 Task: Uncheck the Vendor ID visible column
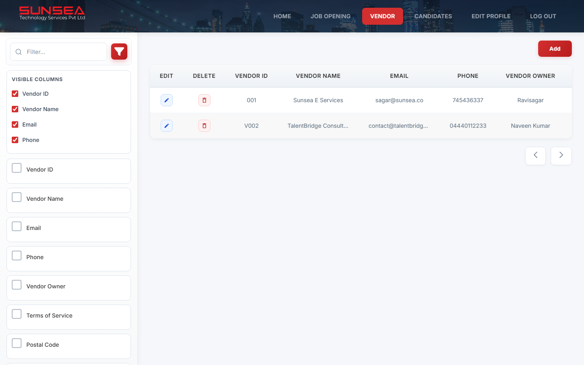[x=15, y=94]
